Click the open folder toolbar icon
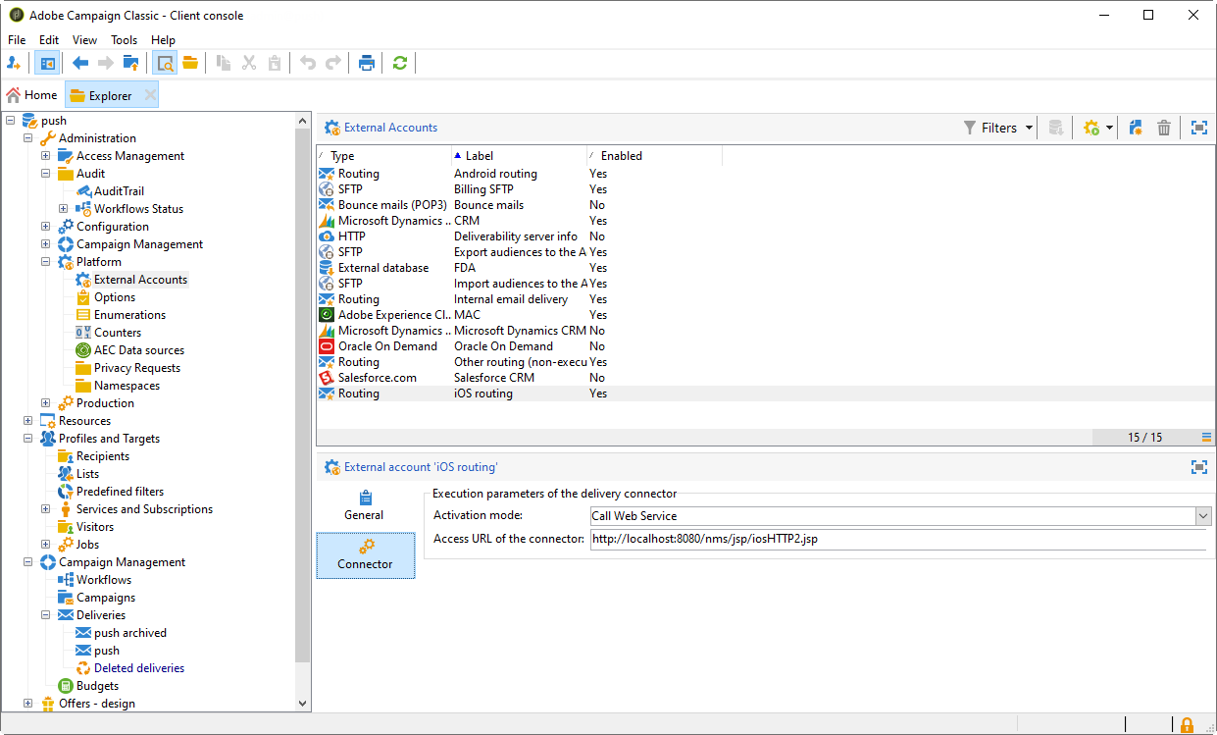Viewport: 1217px width, 735px height. [190, 63]
